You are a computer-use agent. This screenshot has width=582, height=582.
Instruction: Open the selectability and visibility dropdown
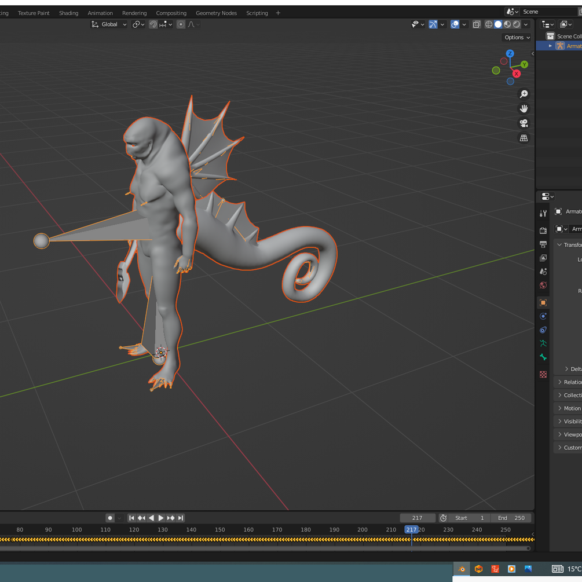pyautogui.click(x=418, y=24)
